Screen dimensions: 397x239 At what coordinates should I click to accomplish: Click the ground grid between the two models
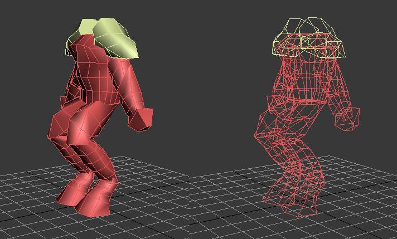click(x=192, y=187)
